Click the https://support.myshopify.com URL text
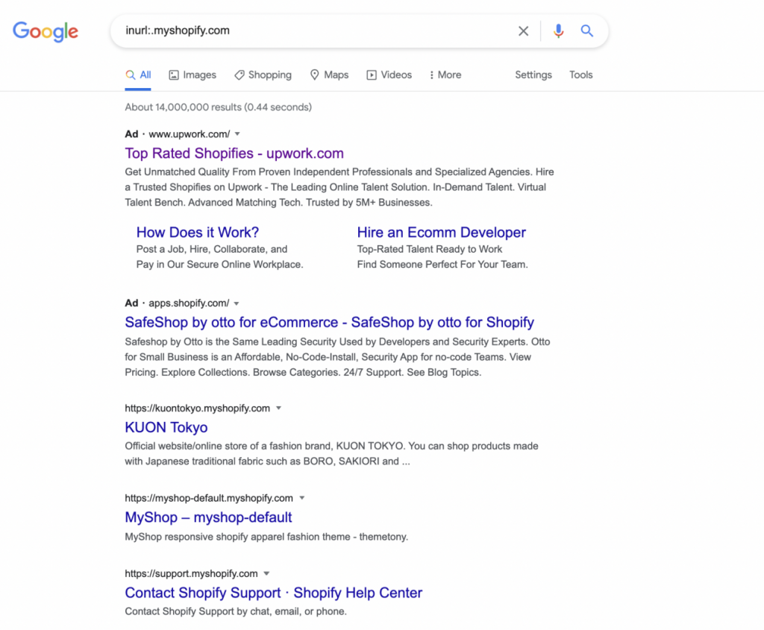 192,573
